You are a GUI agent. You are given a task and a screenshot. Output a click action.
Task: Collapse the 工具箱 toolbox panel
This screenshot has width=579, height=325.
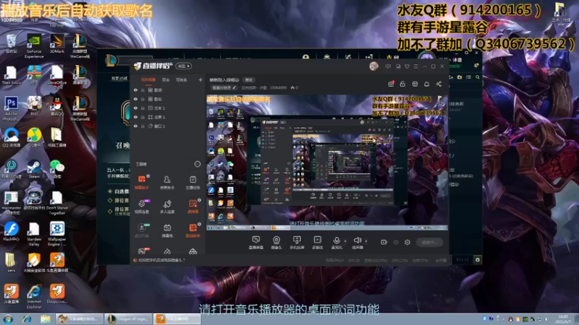pyautogui.click(x=197, y=164)
